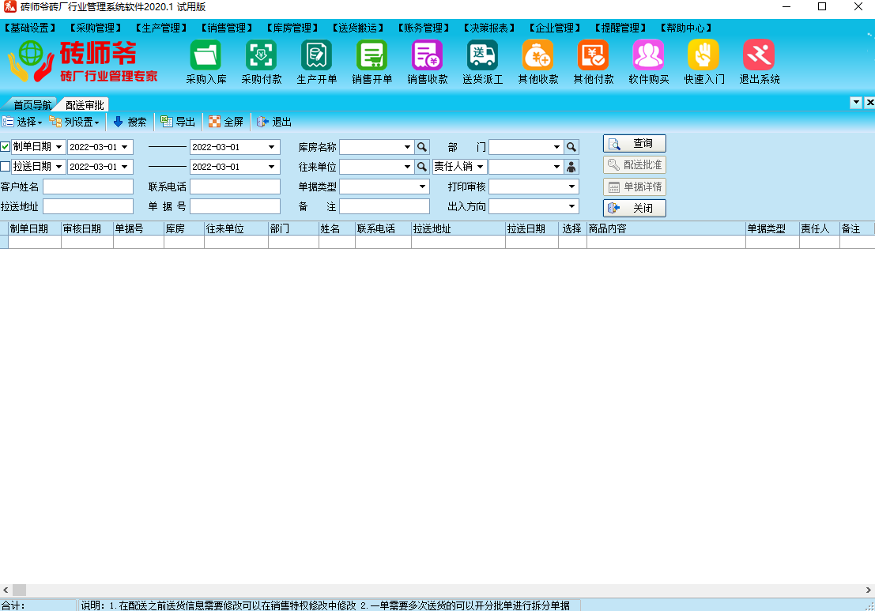The image size is (875, 611).
Task: Click magnifier search next to 部门
Action: [x=571, y=147]
